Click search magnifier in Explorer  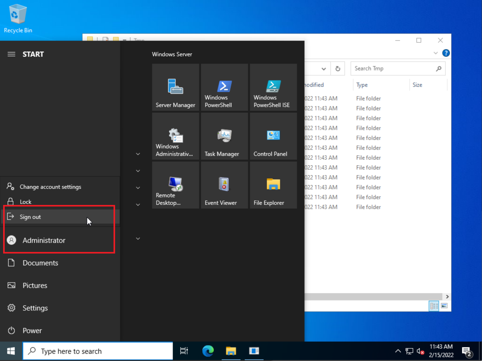pyautogui.click(x=439, y=69)
